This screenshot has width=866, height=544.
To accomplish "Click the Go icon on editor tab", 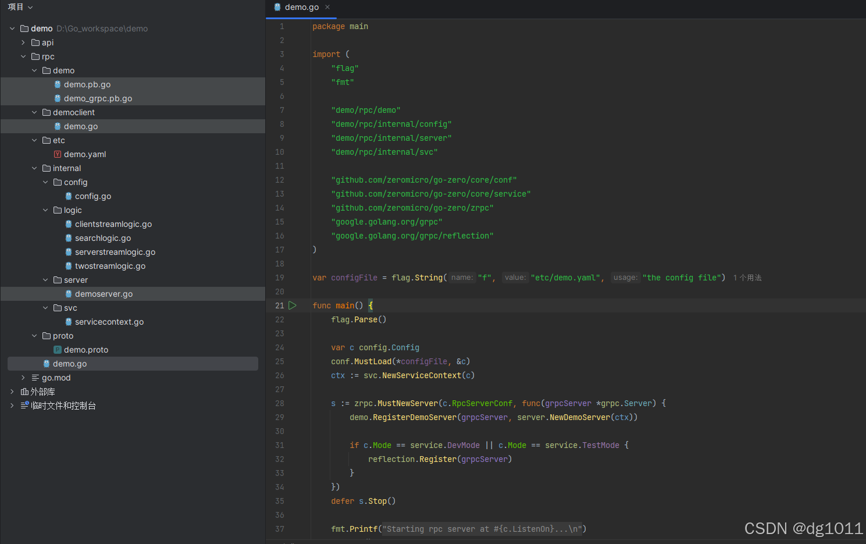I will 277,7.
